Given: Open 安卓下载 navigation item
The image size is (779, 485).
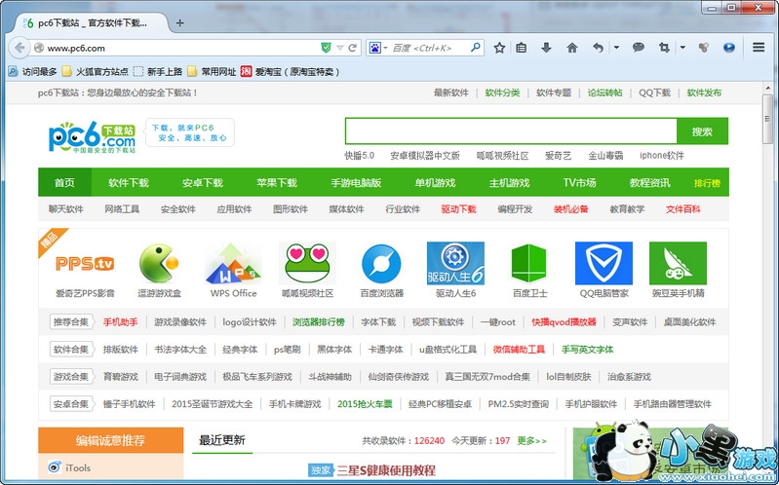Looking at the screenshot, I should pyautogui.click(x=203, y=182).
